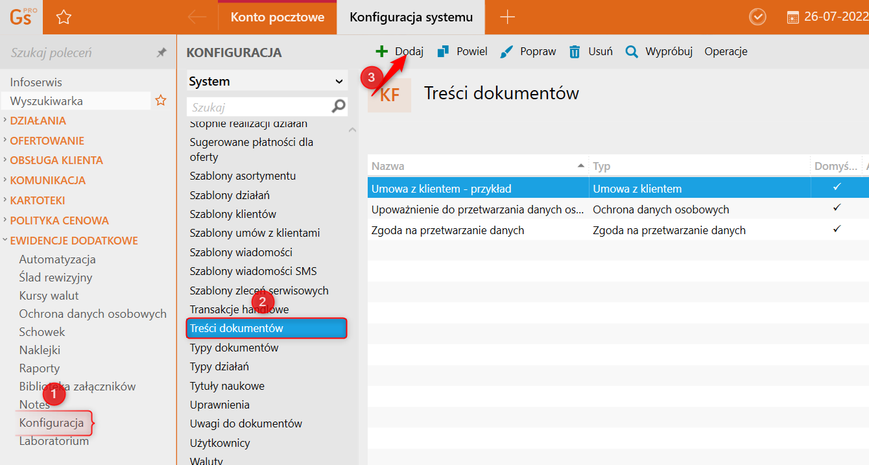Switch to Konfiguracja systemu tab
Screen dimensions: 869x465
(x=411, y=18)
